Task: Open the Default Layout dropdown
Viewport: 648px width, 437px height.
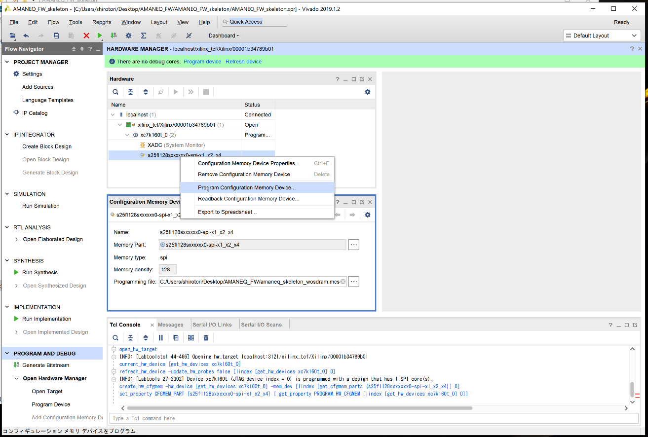Action: (x=602, y=36)
